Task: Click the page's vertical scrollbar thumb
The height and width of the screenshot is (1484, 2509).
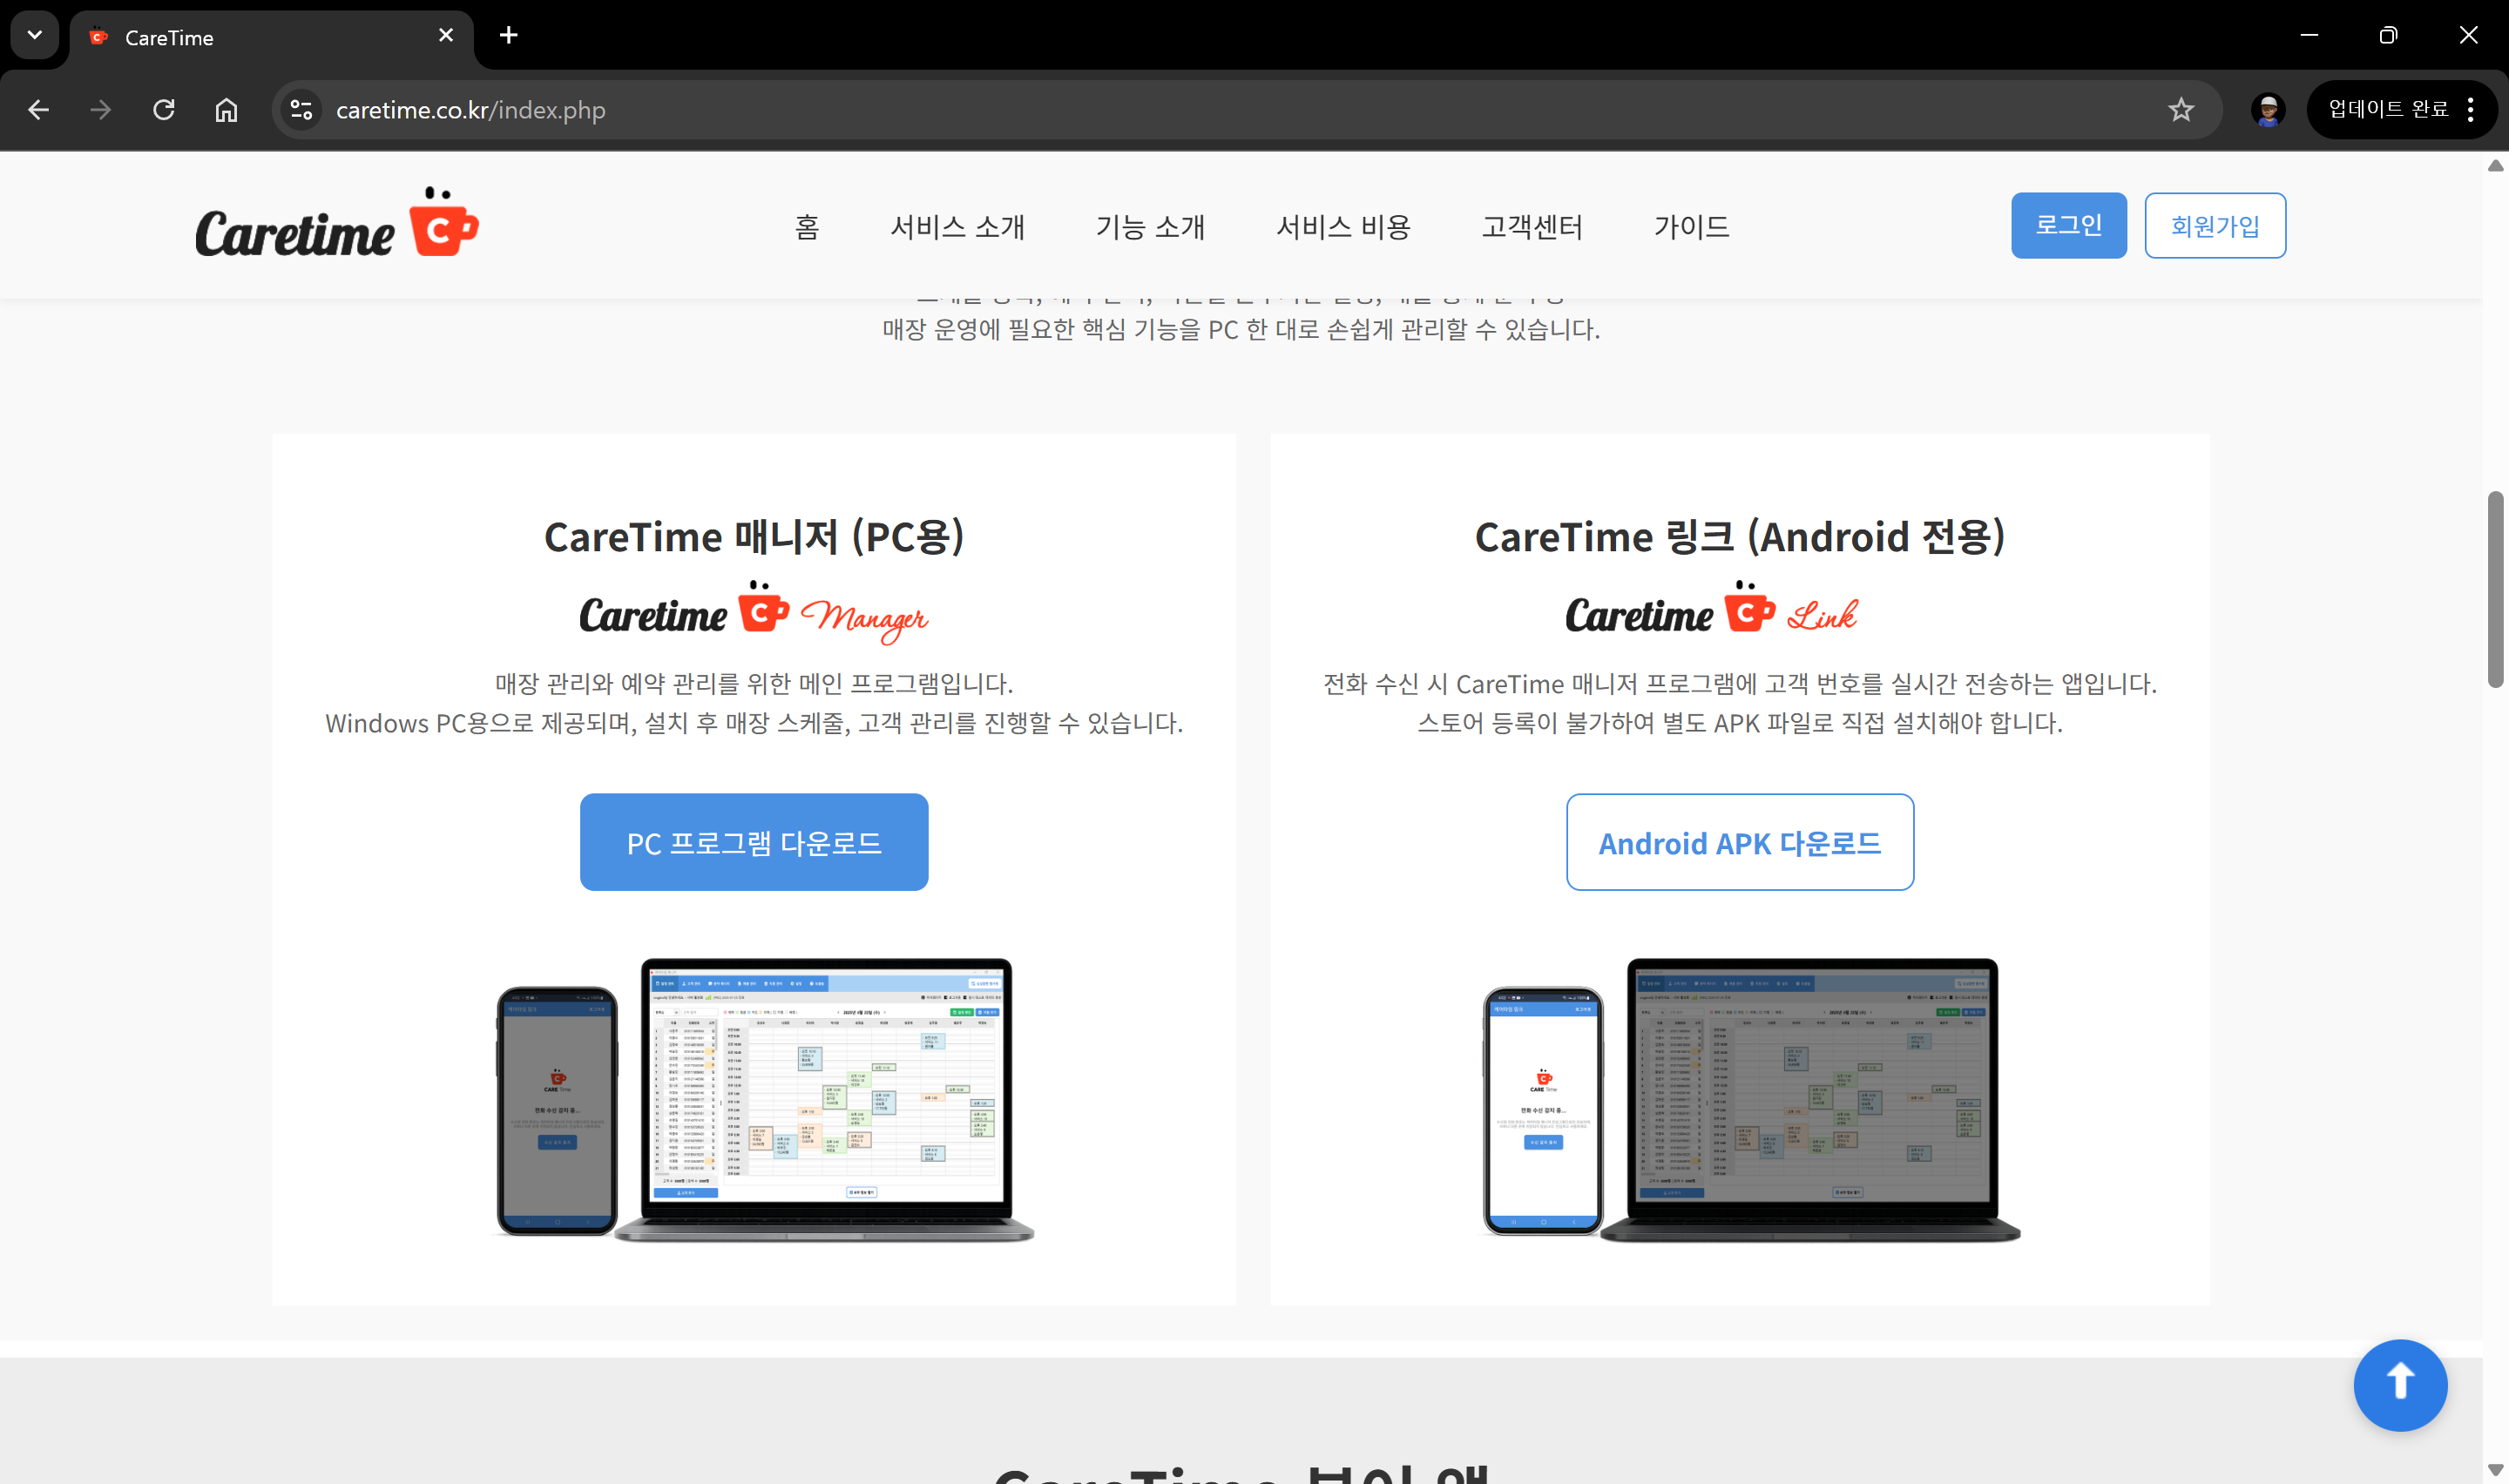Action: [2495, 590]
